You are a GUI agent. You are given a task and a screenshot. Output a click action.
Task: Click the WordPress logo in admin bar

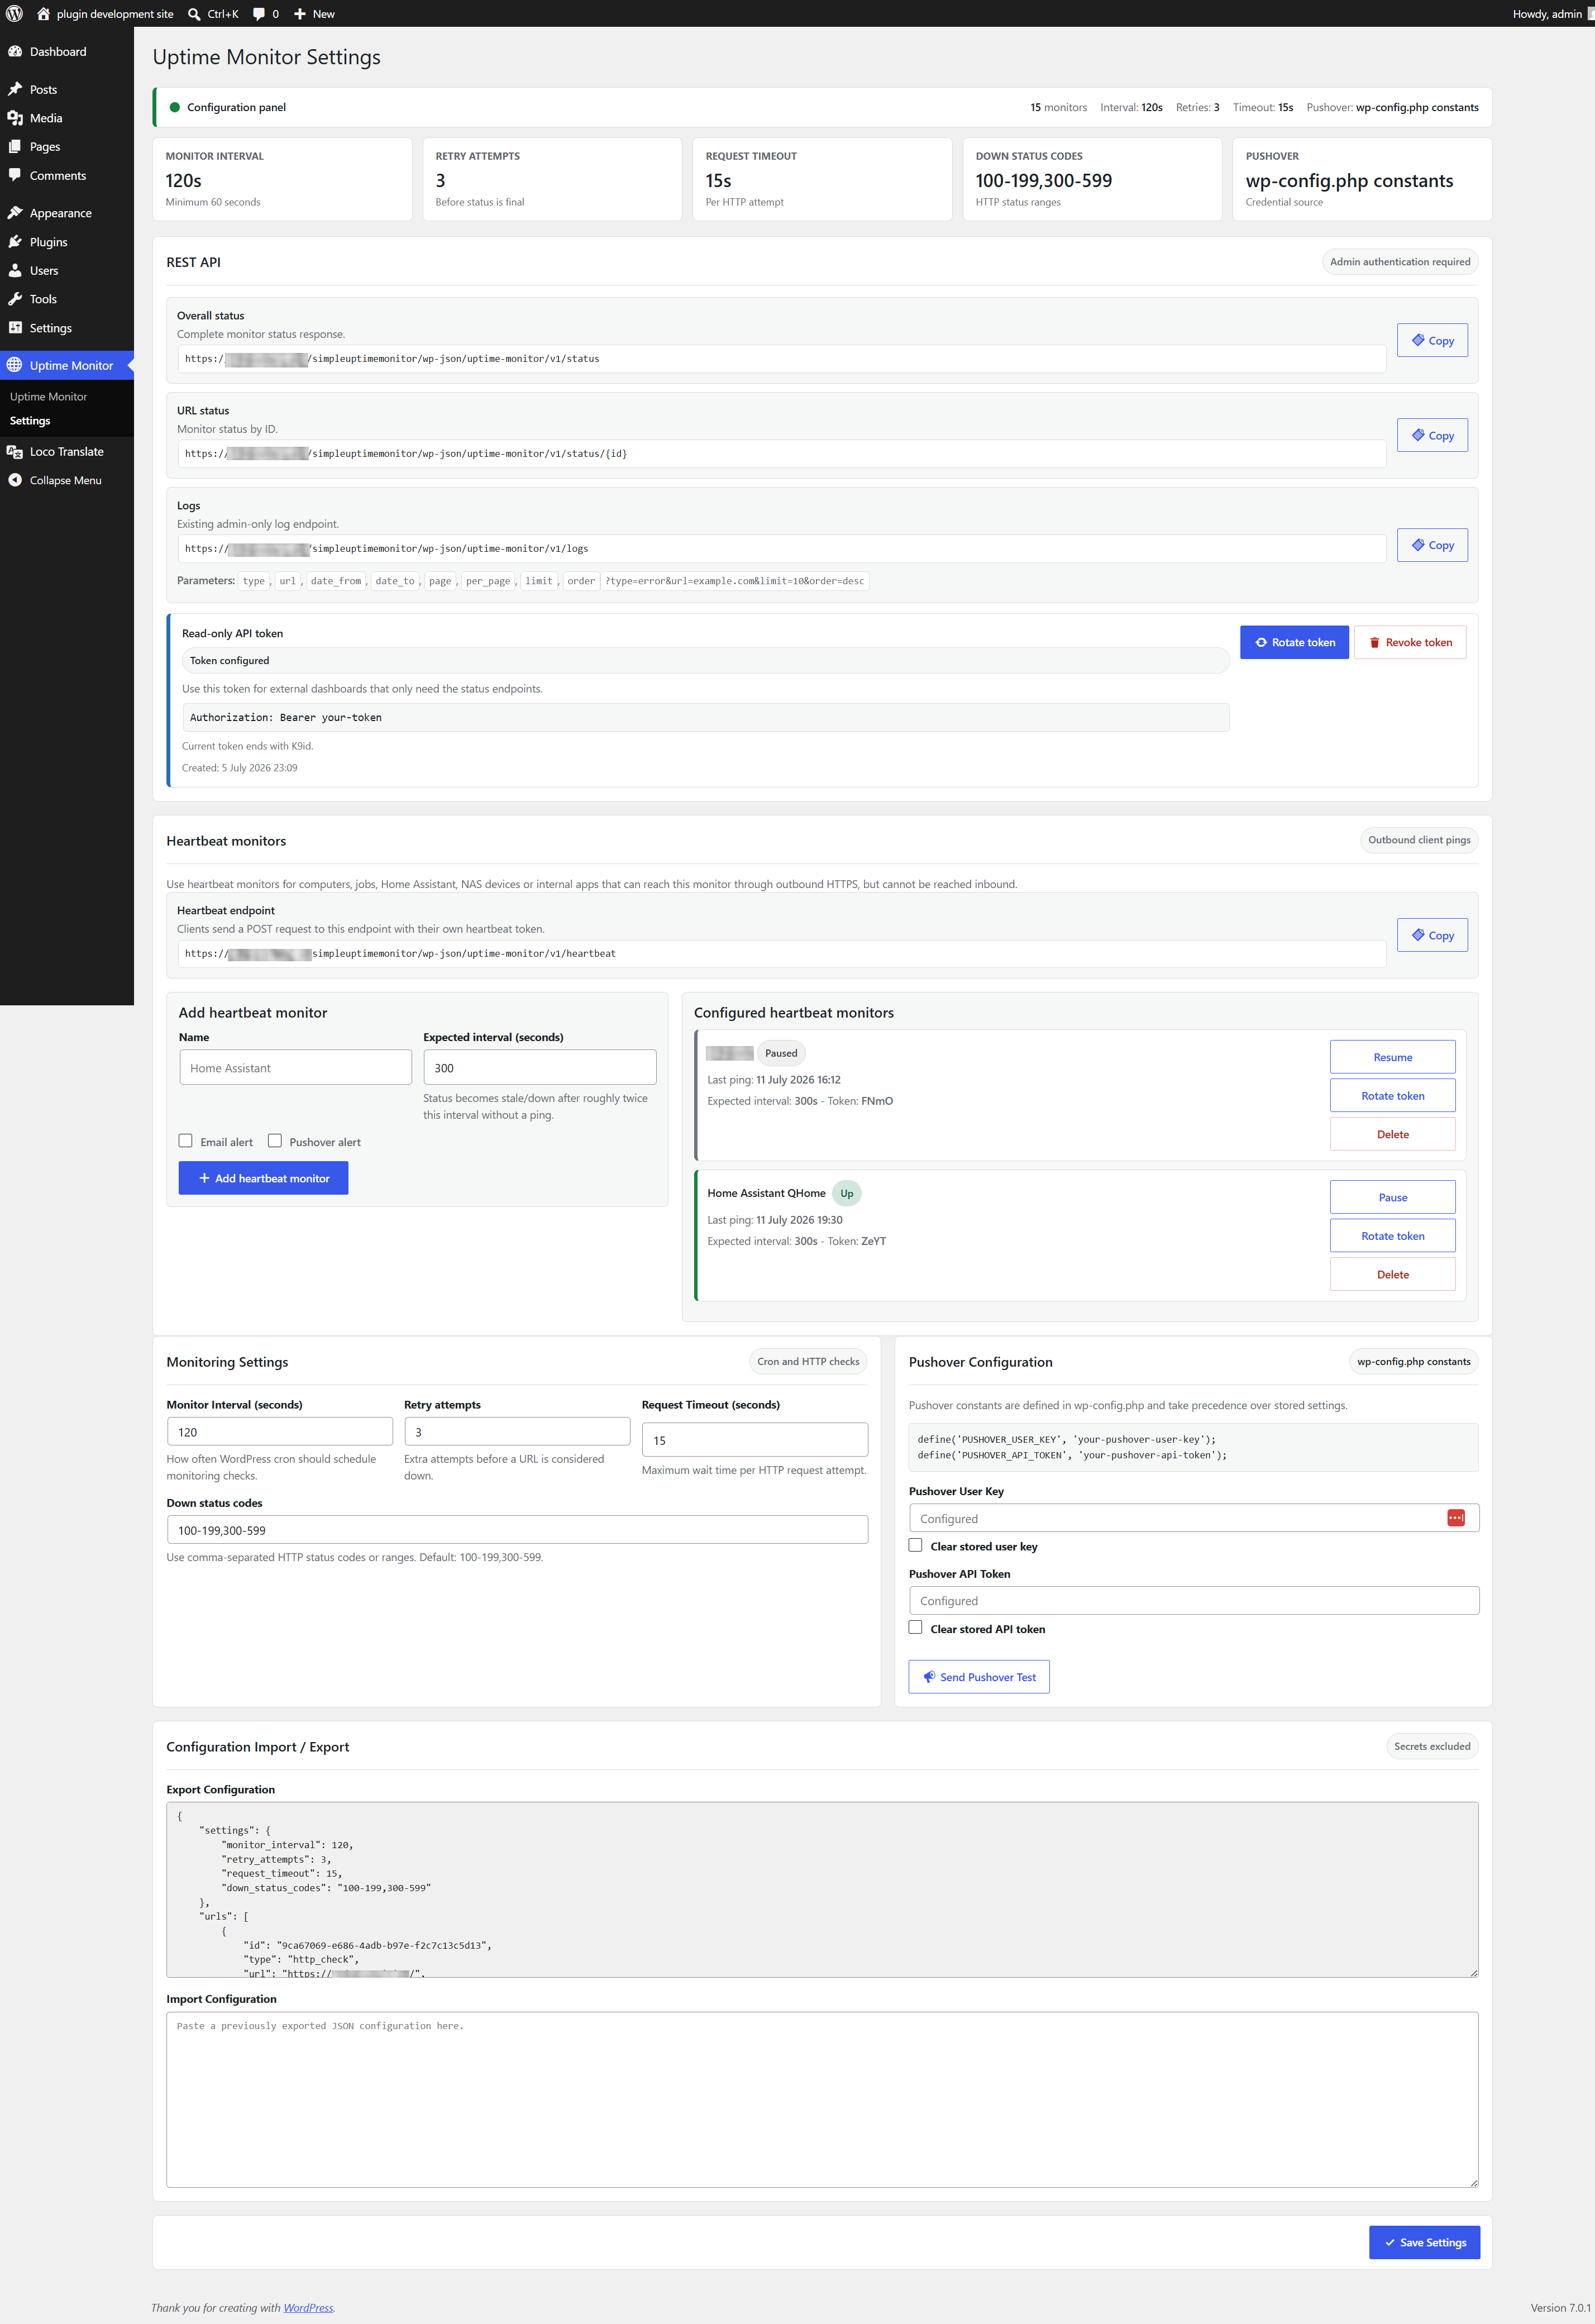(x=14, y=14)
